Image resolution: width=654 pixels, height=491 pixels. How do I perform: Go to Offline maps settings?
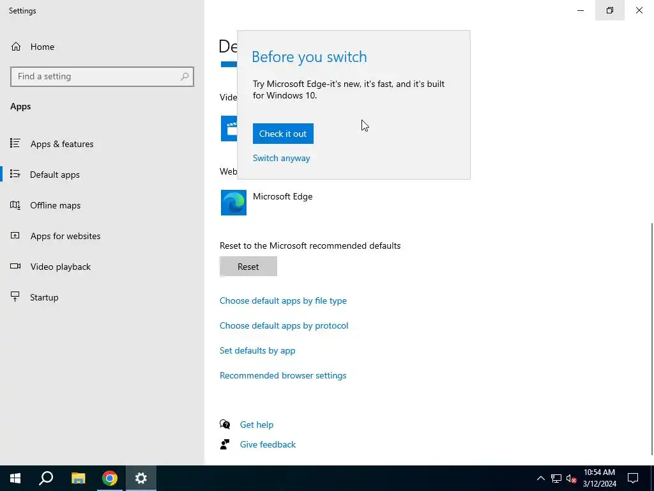point(55,205)
